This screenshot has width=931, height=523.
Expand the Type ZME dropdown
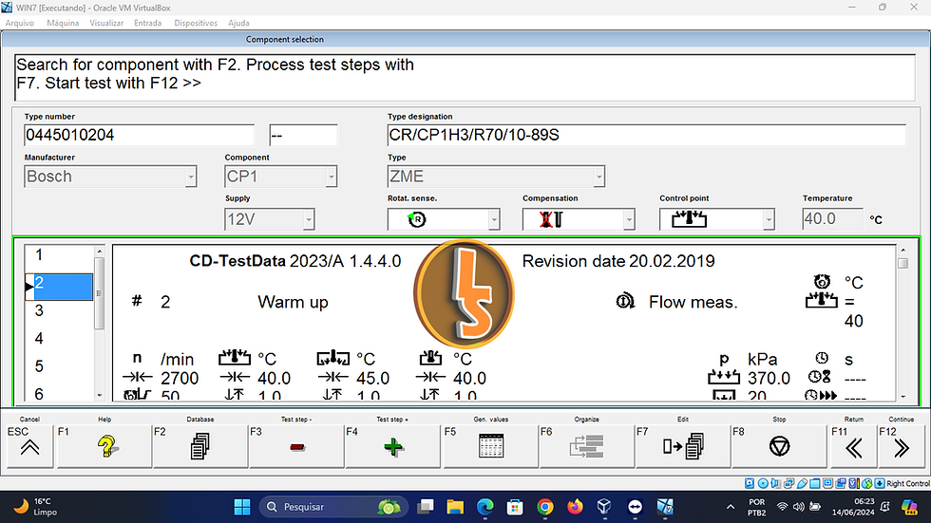(599, 177)
